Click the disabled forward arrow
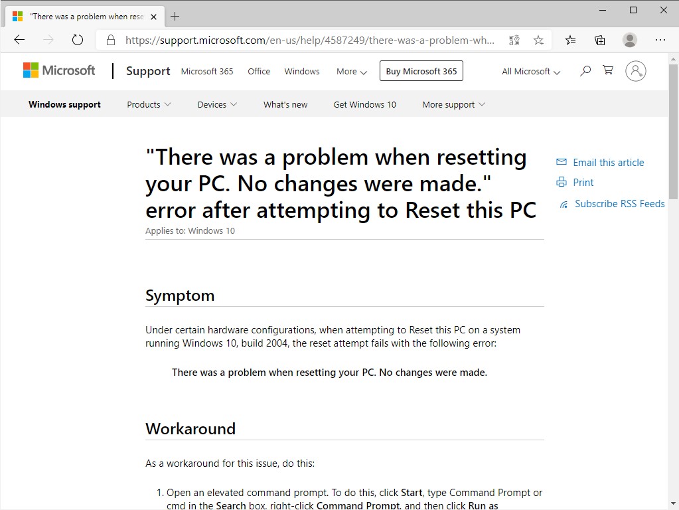The height and width of the screenshot is (510, 679). (x=48, y=41)
